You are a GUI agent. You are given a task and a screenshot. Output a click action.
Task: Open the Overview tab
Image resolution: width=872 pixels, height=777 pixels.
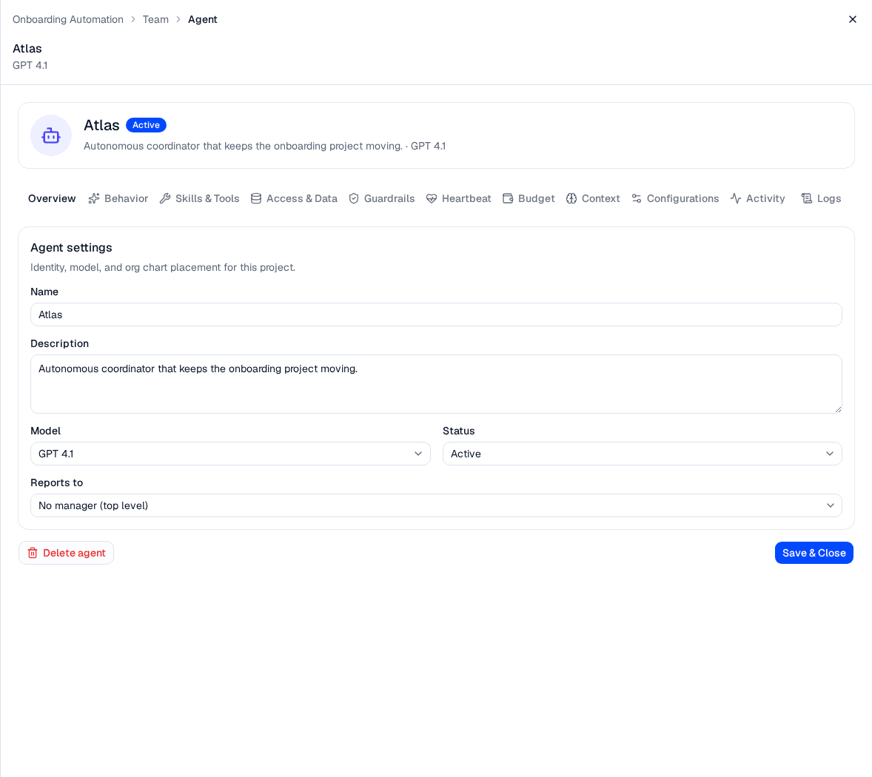click(52, 198)
